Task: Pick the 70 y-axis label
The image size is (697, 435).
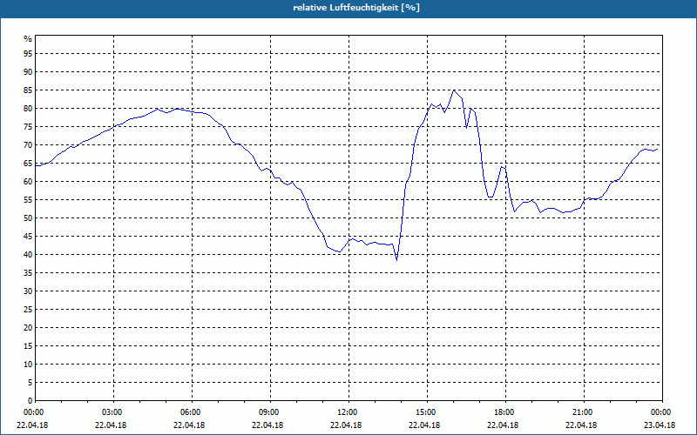Action: pos(28,145)
